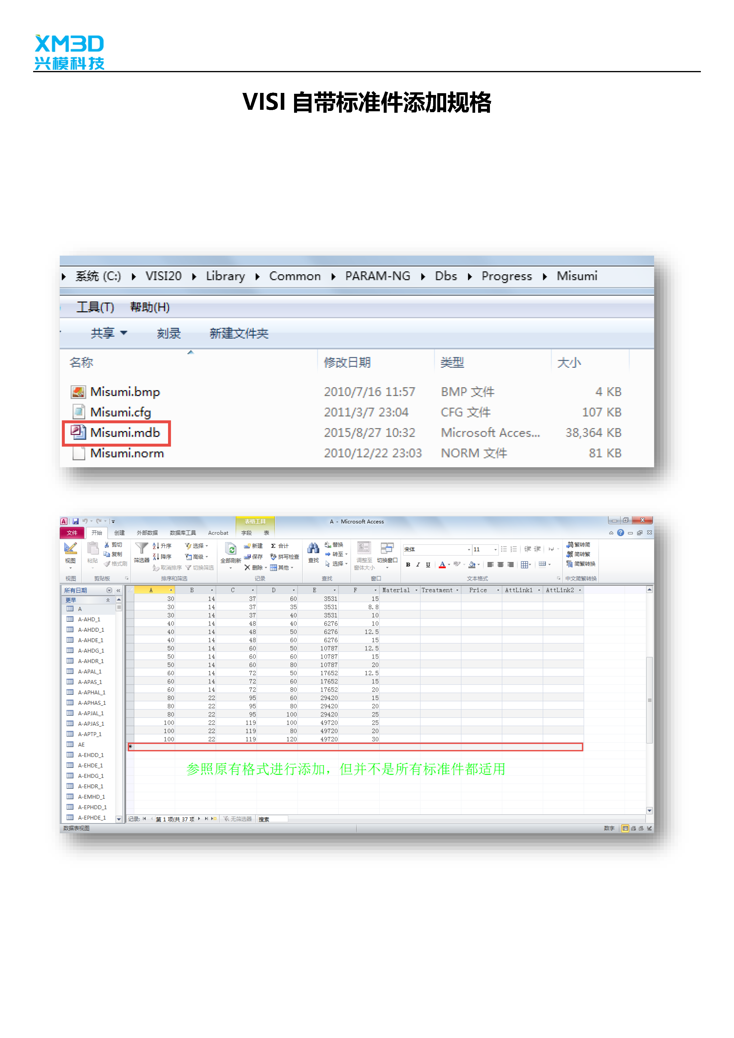The height and width of the screenshot is (1038, 734).
Task: Open the 工具(T) menu in Explorer
Action: 95,307
